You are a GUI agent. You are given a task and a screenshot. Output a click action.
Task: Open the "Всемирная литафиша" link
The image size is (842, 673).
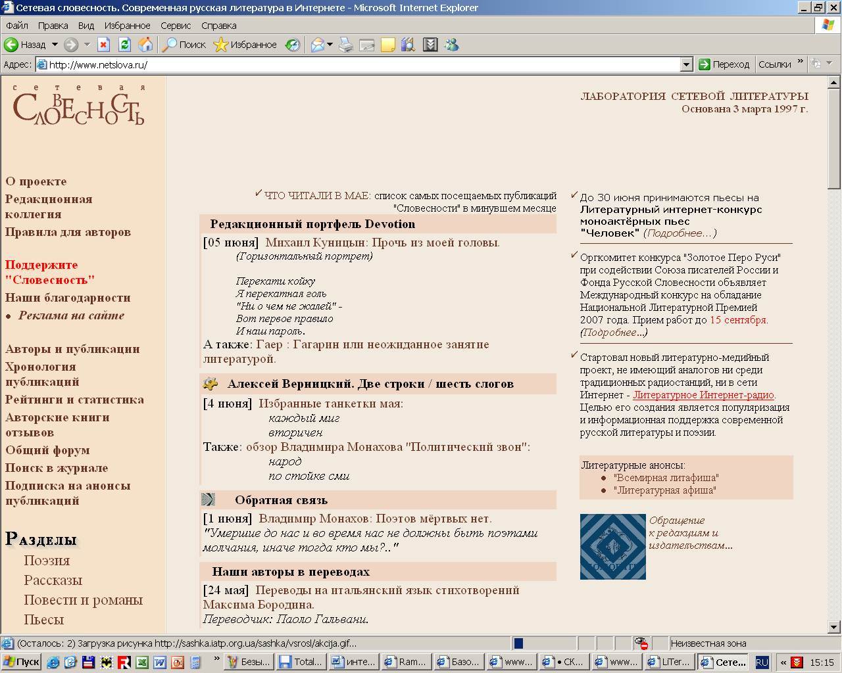click(666, 478)
